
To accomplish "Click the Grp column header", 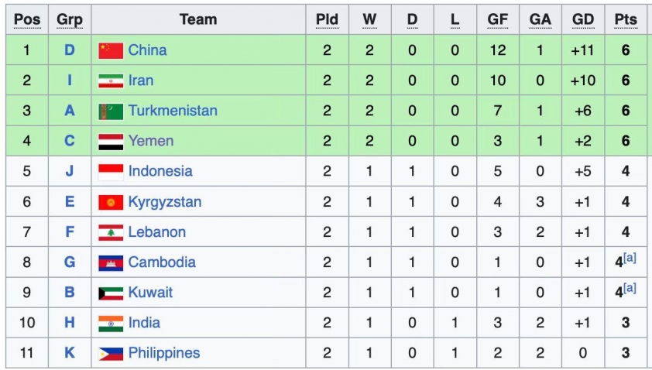I will tap(70, 19).
